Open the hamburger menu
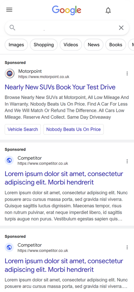The width and height of the screenshot is (134, 292). pos(9,10)
